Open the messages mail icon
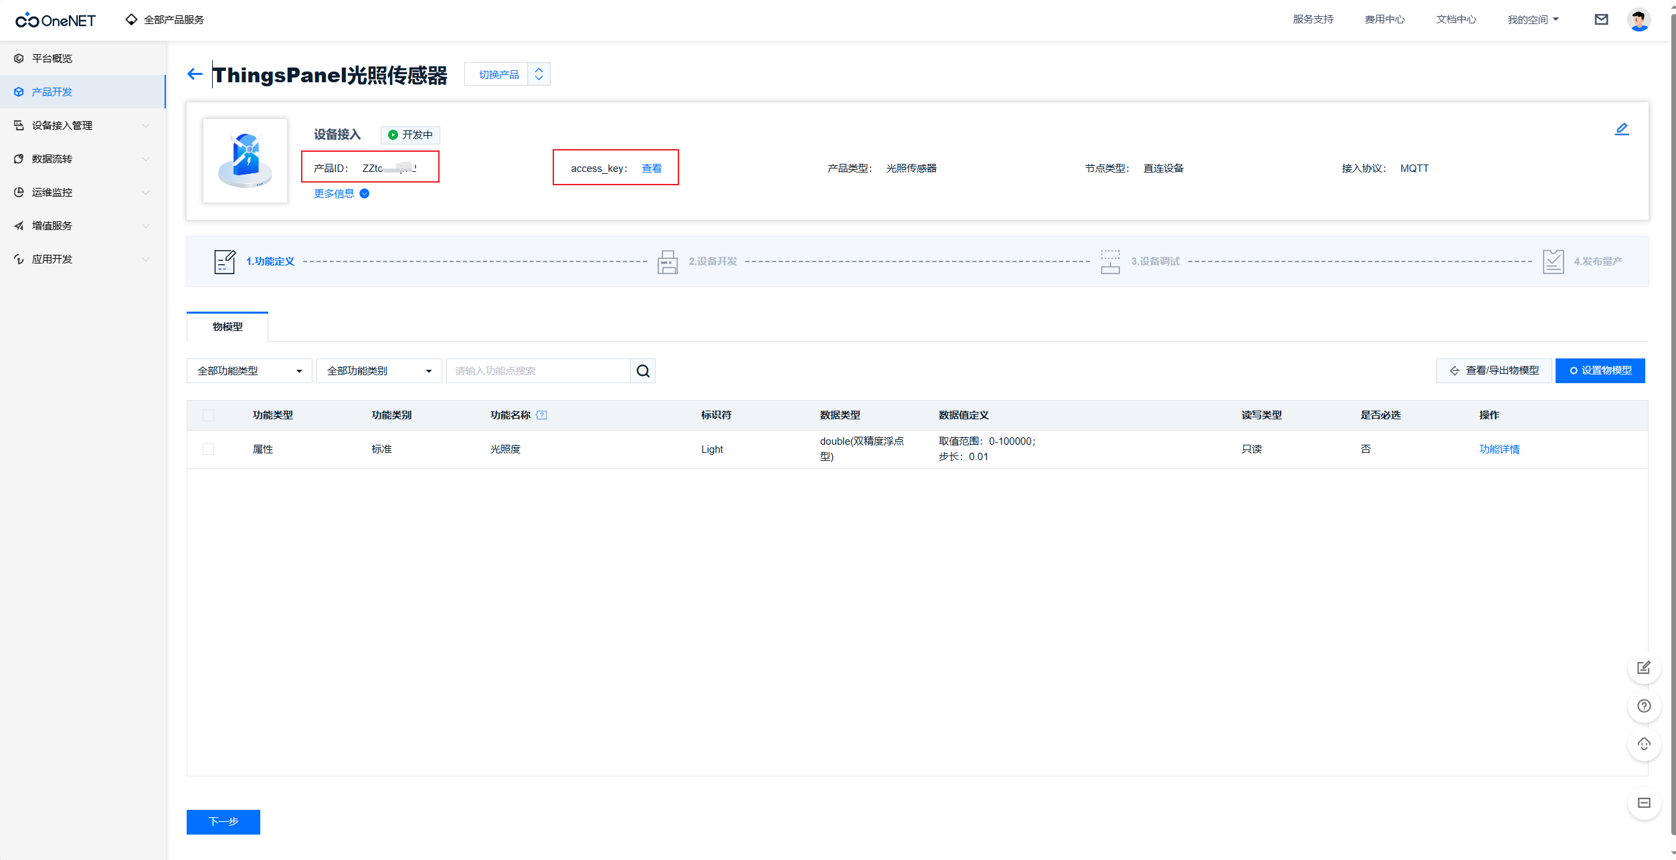The width and height of the screenshot is (1676, 860). [x=1602, y=19]
